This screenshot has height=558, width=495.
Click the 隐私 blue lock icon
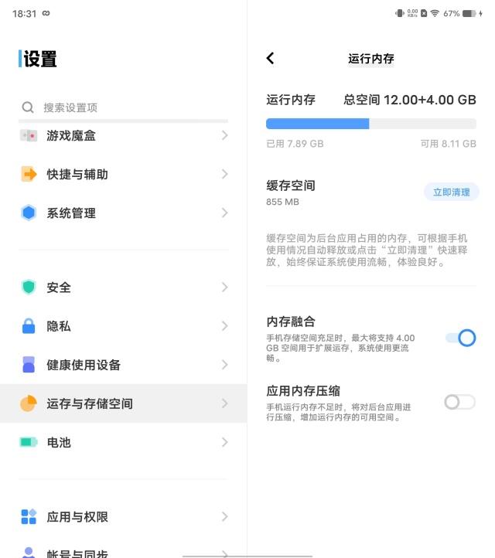coord(29,326)
